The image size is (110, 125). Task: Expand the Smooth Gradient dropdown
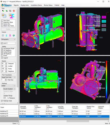tap(9, 89)
